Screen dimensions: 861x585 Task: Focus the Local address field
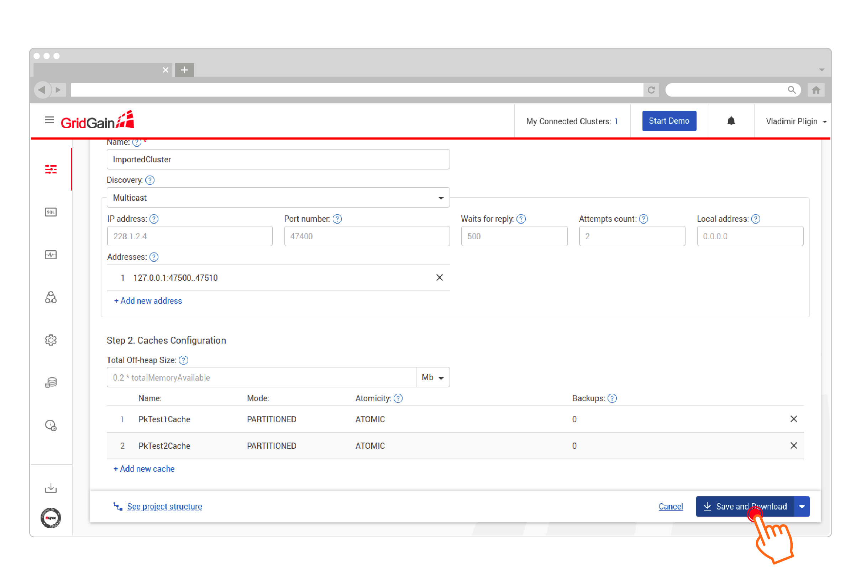pos(750,236)
